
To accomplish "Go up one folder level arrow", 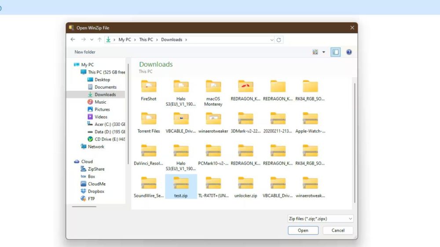I will pos(99,40).
